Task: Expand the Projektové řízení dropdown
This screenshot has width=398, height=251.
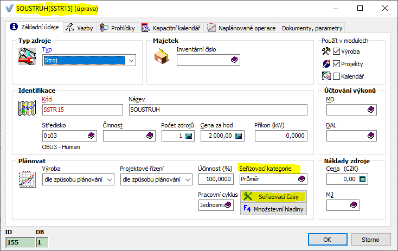Action: [x=188, y=179]
